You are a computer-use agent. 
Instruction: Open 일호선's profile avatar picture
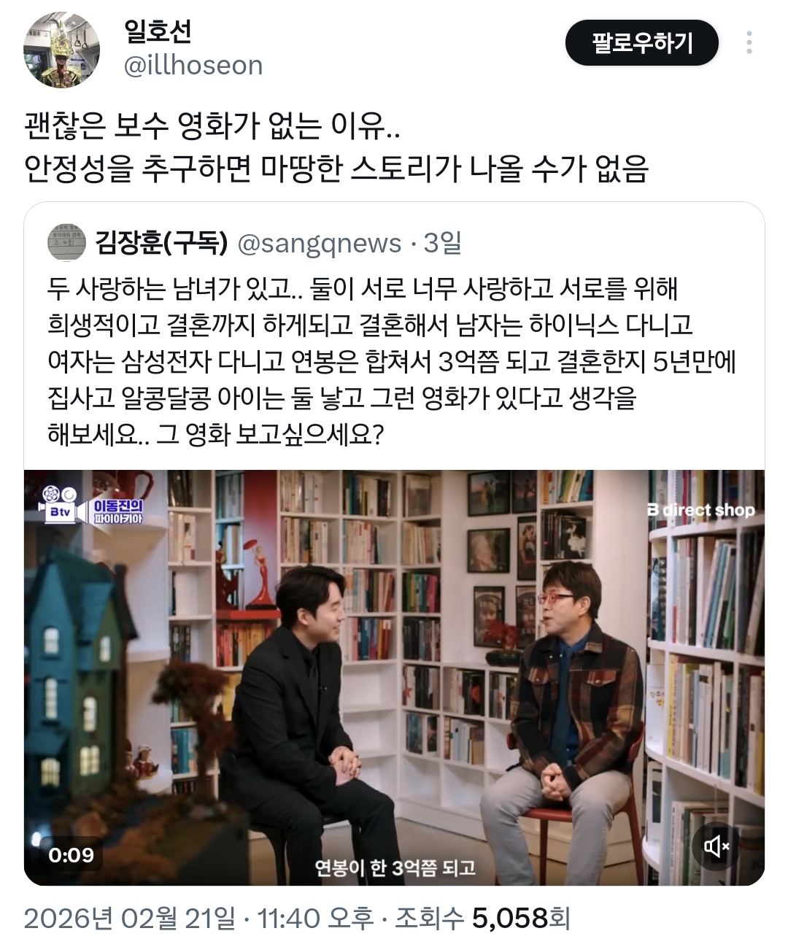61,50
